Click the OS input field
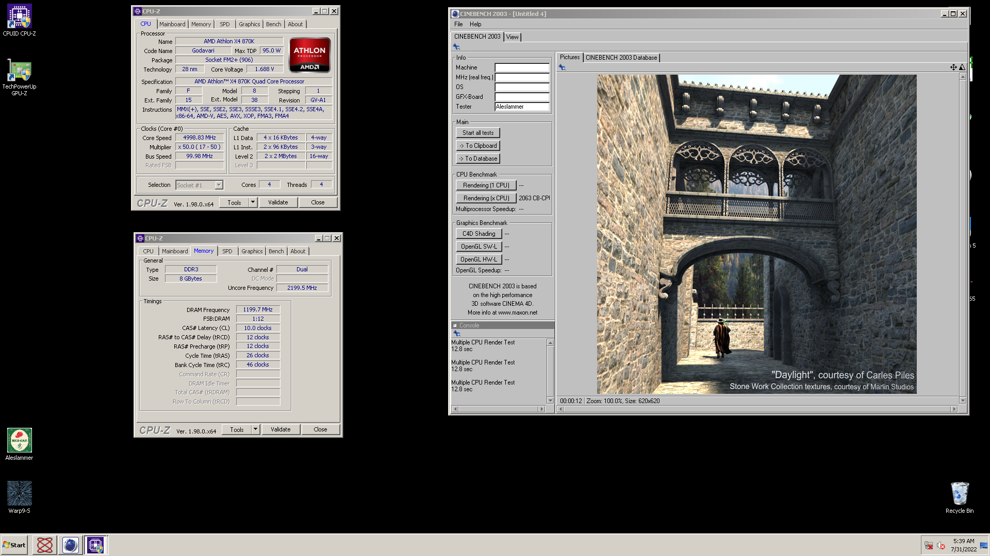 click(522, 87)
